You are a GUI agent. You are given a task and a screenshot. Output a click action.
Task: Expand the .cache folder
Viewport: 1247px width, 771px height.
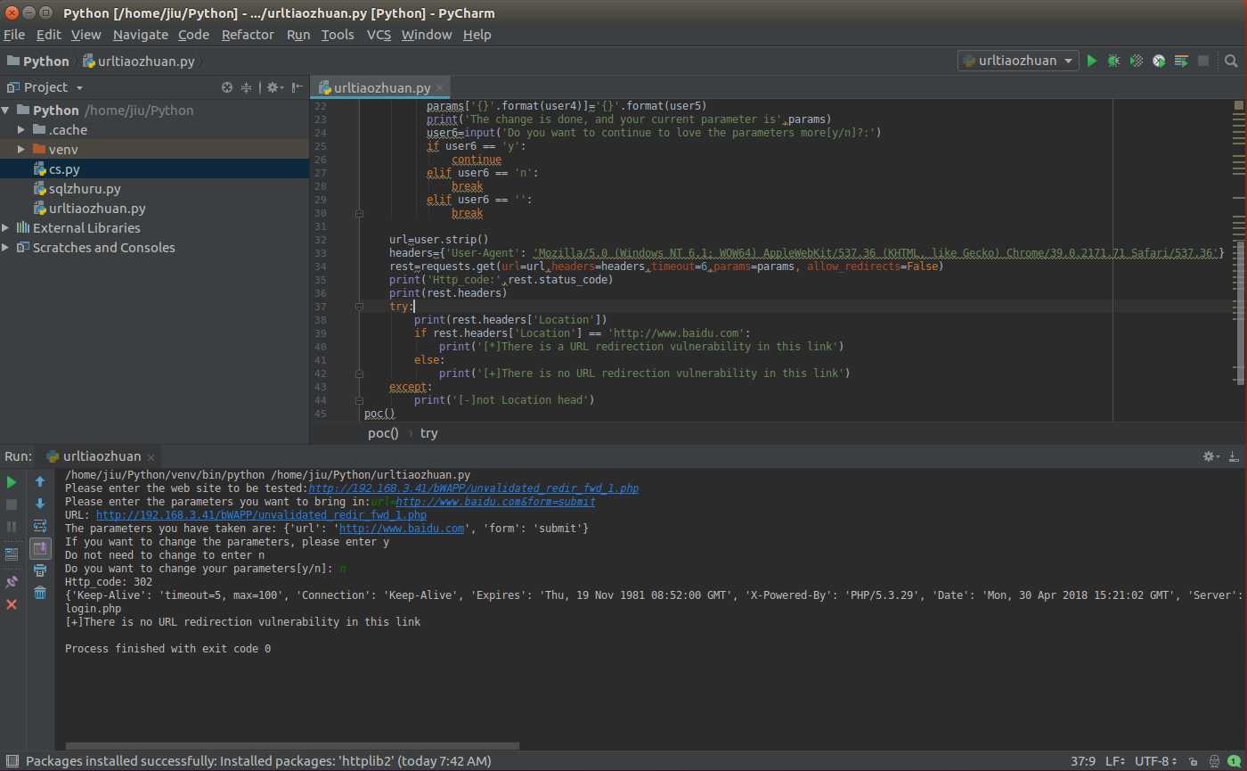point(21,130)
